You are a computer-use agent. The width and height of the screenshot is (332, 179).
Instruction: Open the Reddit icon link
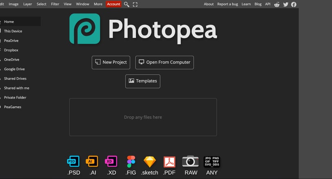277,4
